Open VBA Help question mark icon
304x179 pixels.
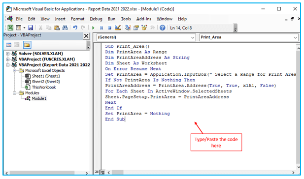162,28
